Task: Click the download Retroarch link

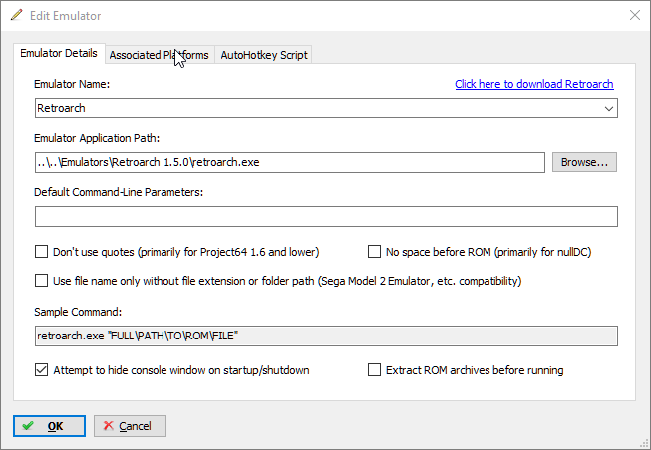Action: 534,84
